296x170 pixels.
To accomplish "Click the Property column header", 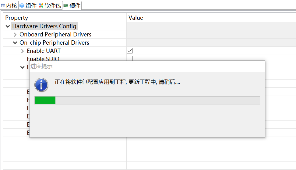I will coord(17,18).
